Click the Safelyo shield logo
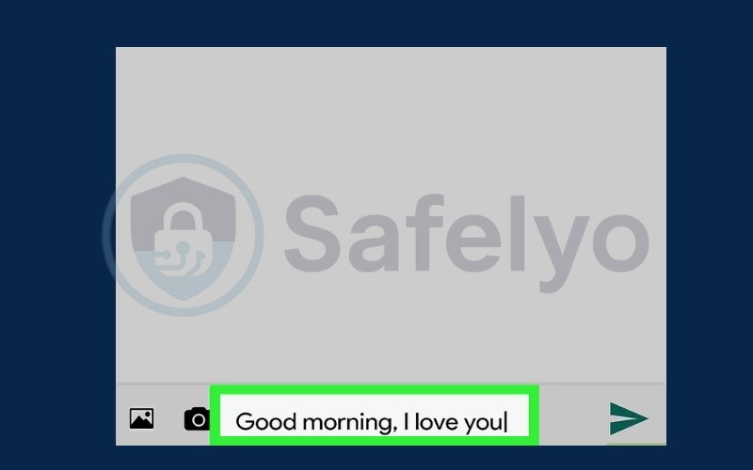The width and height of the screenshot is (753, 470). tap(183, 238)
